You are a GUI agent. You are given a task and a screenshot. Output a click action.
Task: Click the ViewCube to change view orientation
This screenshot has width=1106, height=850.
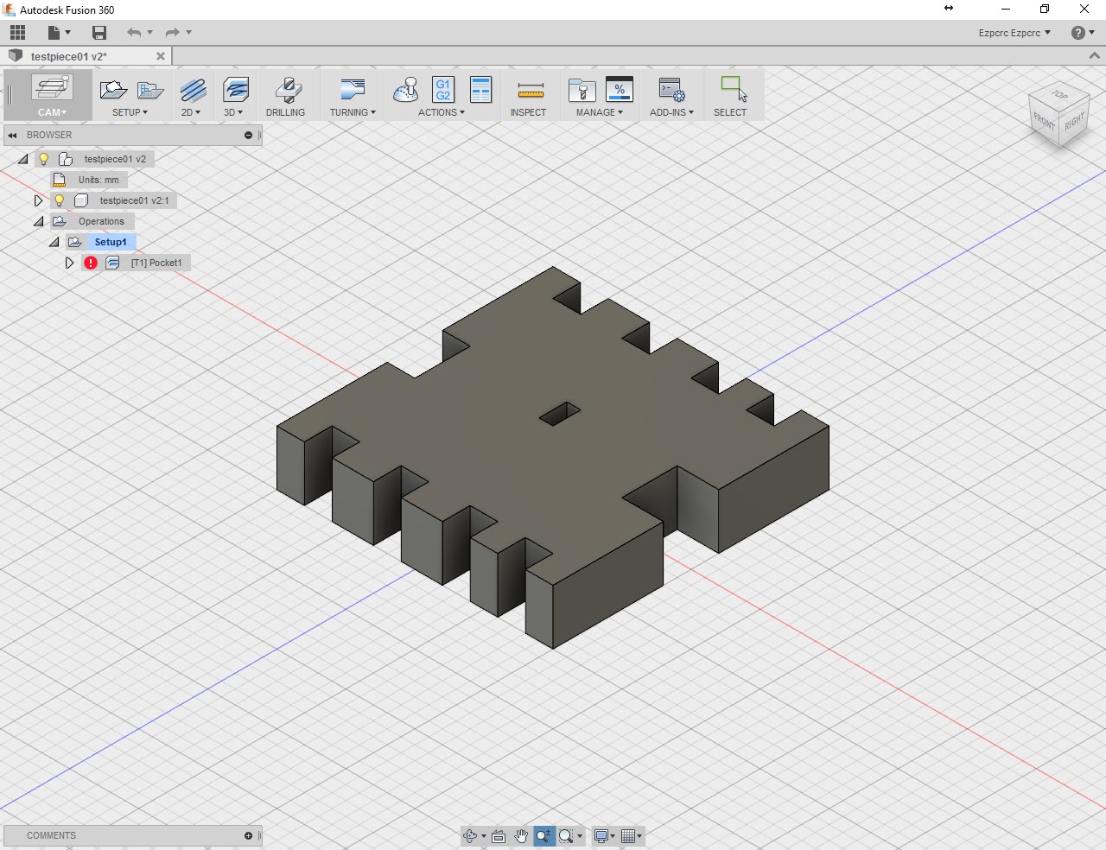click(x=1058, y=116)
